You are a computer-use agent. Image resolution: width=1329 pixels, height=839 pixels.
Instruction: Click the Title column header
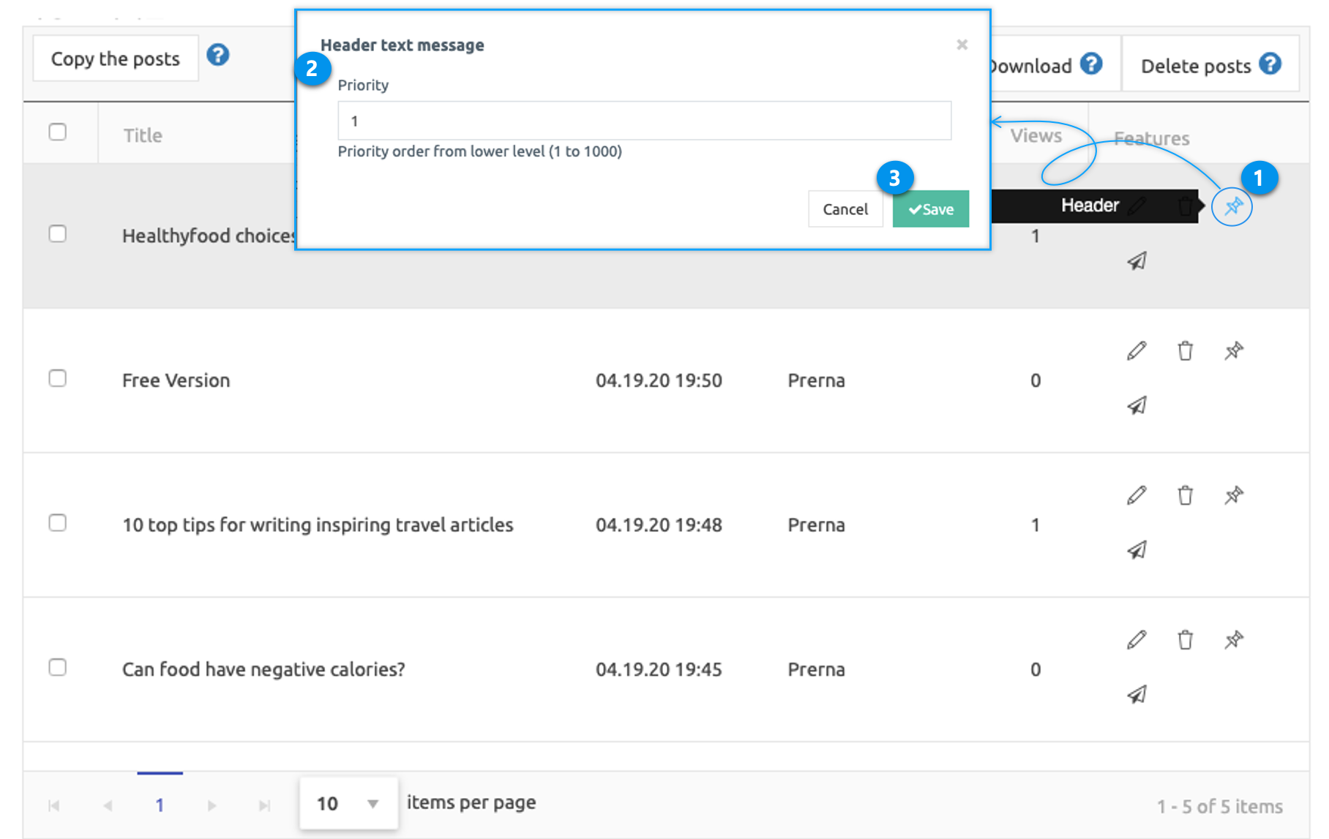click(143, 135)
